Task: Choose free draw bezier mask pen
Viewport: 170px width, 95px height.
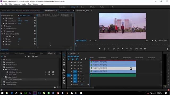Action: (14, 36)
